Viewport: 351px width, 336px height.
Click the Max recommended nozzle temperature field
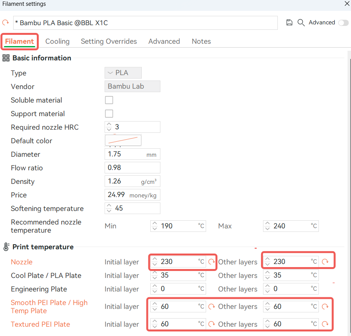click(x=291, y=226)
